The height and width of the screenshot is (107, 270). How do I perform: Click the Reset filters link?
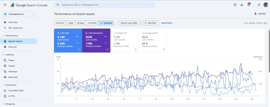167,23
